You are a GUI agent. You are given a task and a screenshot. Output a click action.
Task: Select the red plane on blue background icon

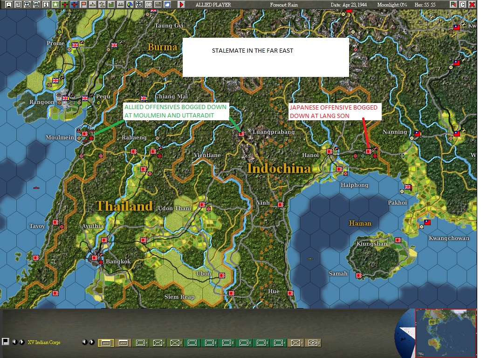[74, 4]
